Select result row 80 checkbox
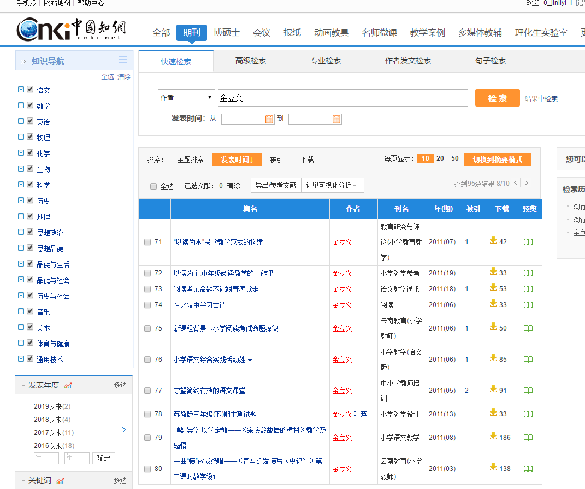 tap(147, 469)
